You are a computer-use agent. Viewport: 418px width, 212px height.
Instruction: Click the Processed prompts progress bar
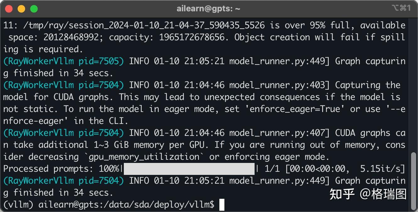(189, 169)
